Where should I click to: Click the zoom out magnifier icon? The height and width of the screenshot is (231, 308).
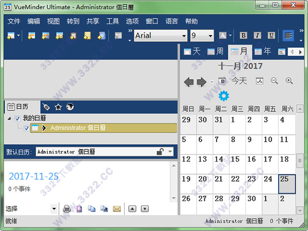point(274,81)
